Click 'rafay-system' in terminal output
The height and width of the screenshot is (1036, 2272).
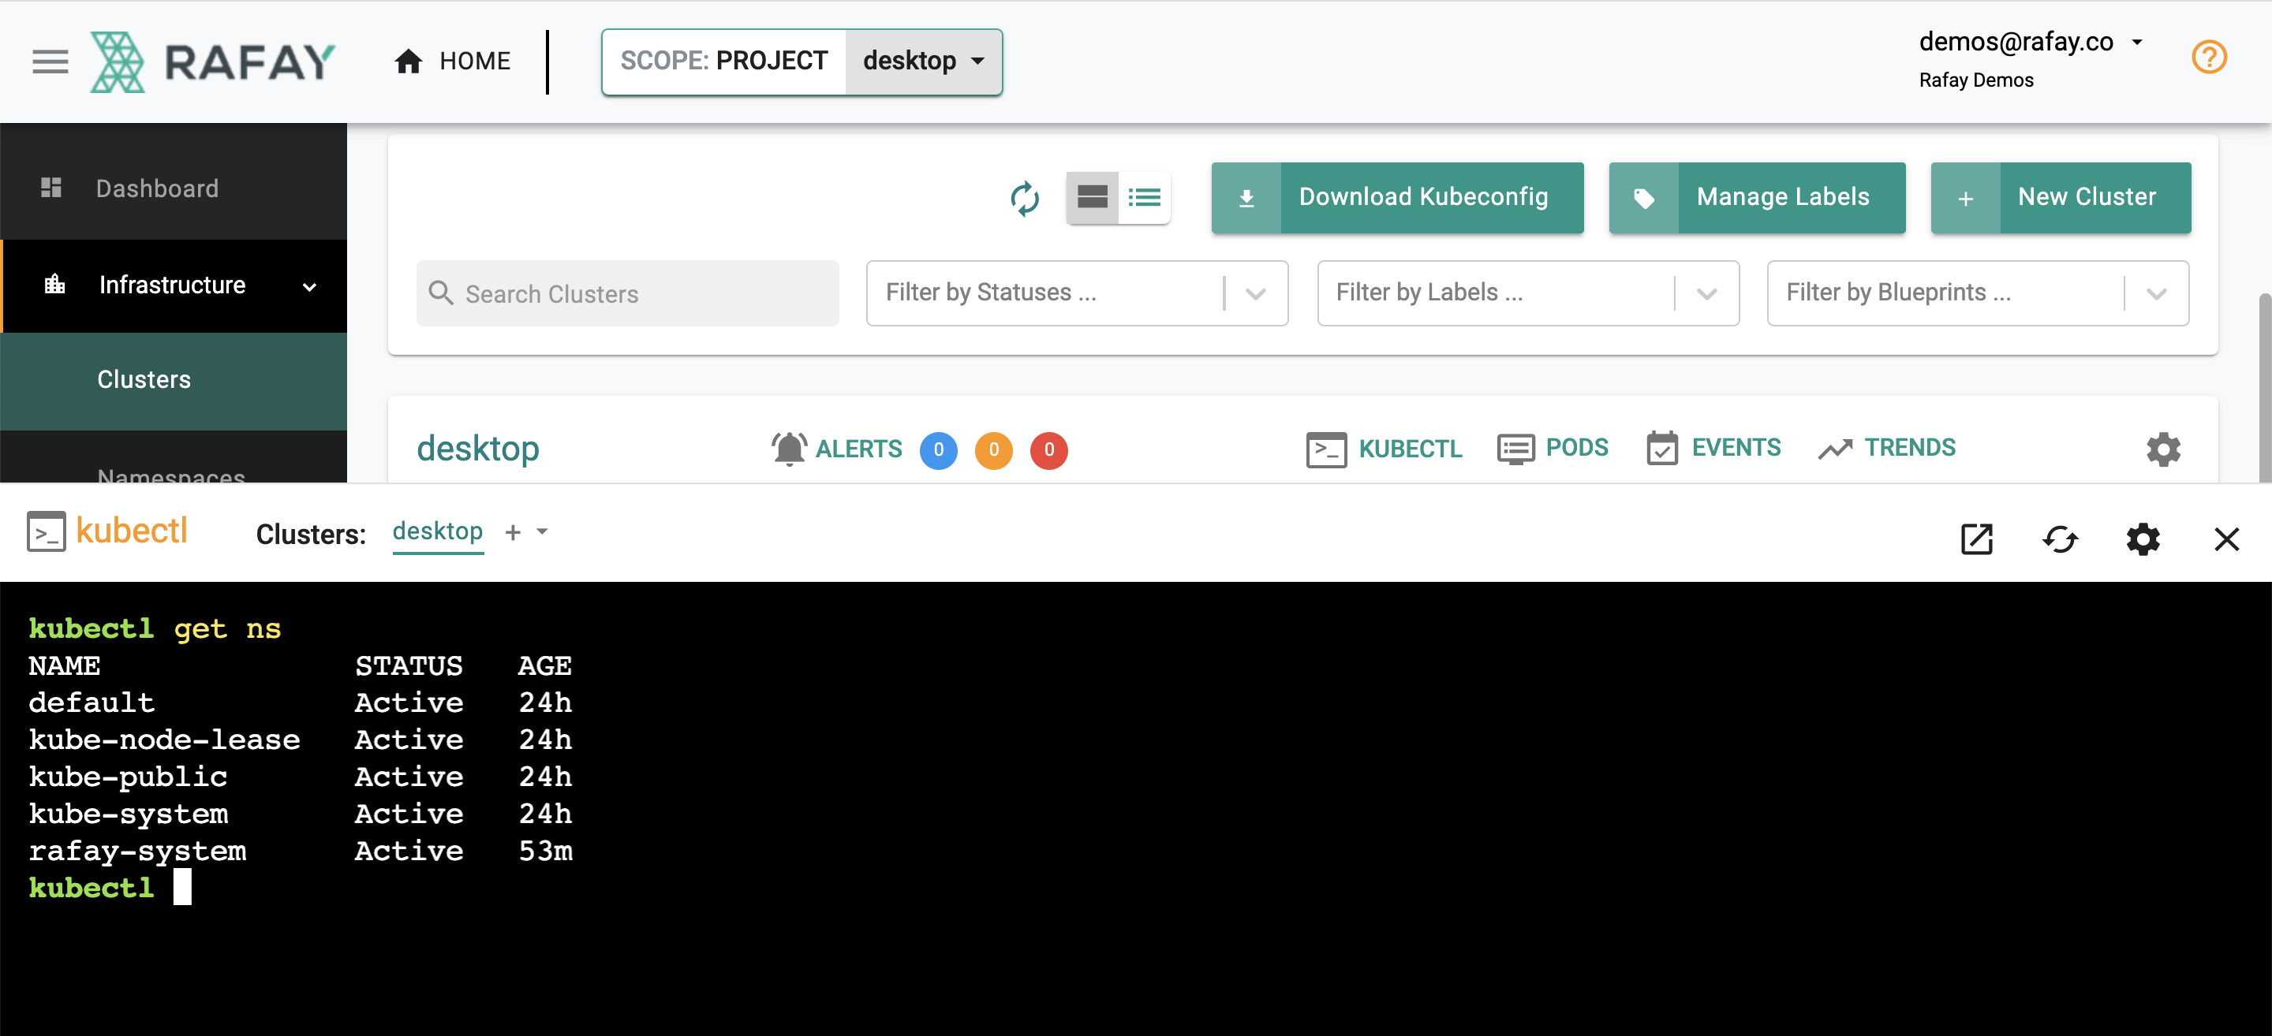pyautogui.click(x=137, y=851)
